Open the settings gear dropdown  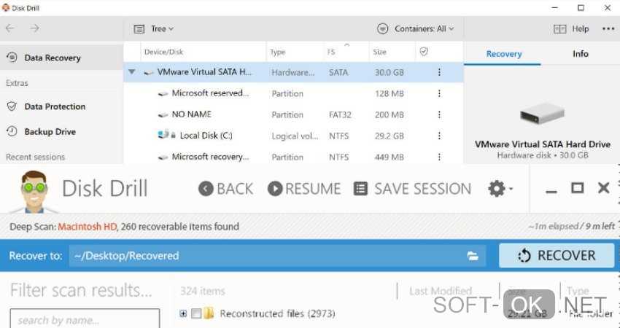click(x=499, y=189)
